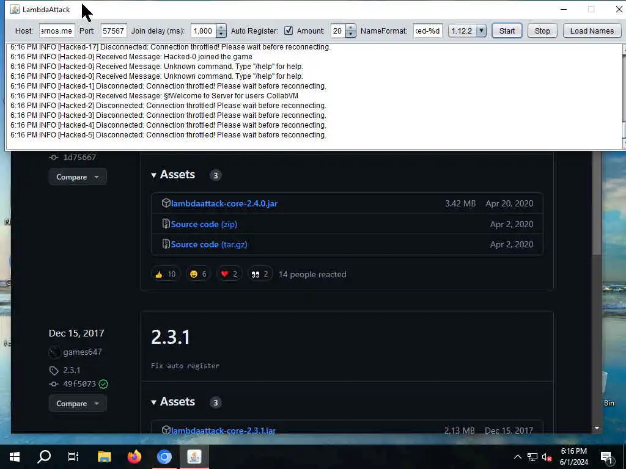The image size is (626, 469).
Task: Open the Windows Start menu
Action: [15, 457]
